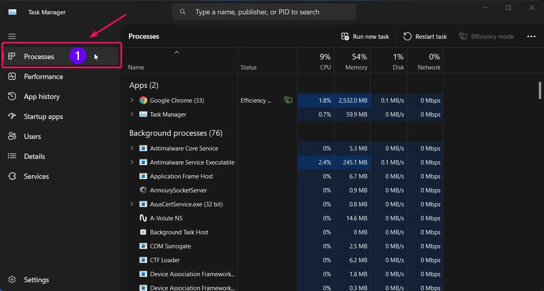Click the Processes sidebar icon
Image resolution: width=544 pixels, height=291 pixels.
click(12, 56)
